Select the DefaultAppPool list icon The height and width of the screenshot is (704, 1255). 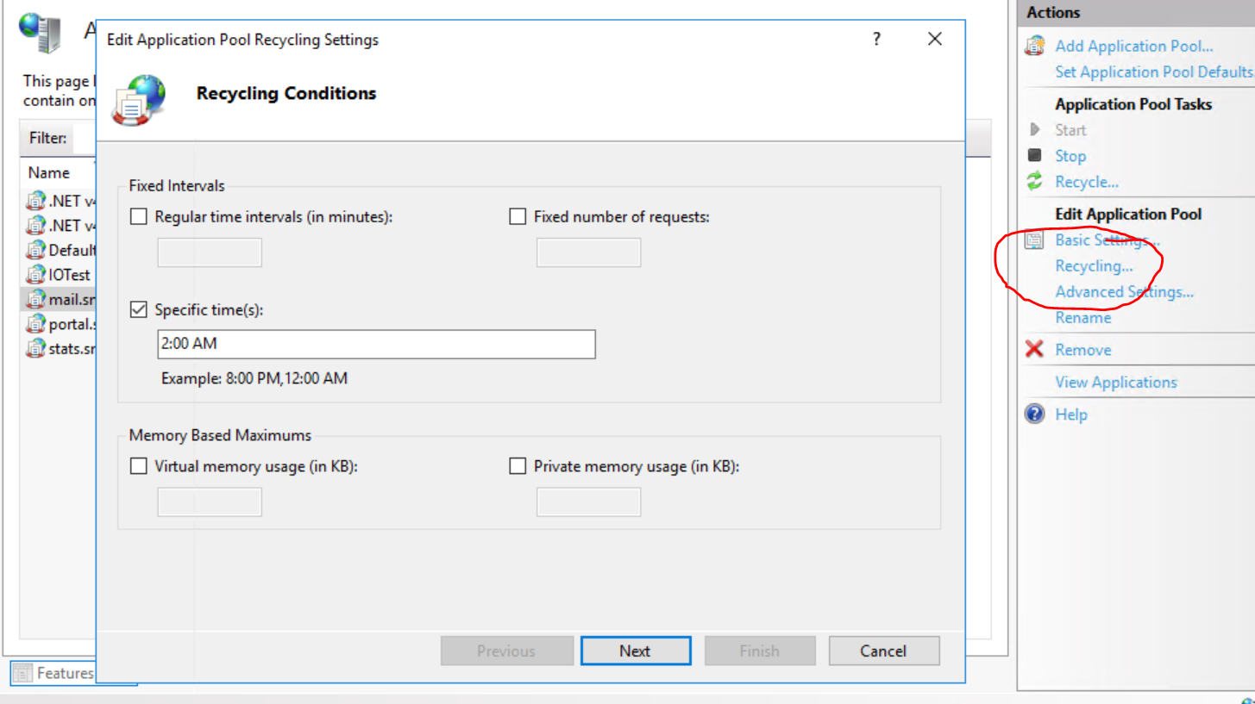(35, 250)
